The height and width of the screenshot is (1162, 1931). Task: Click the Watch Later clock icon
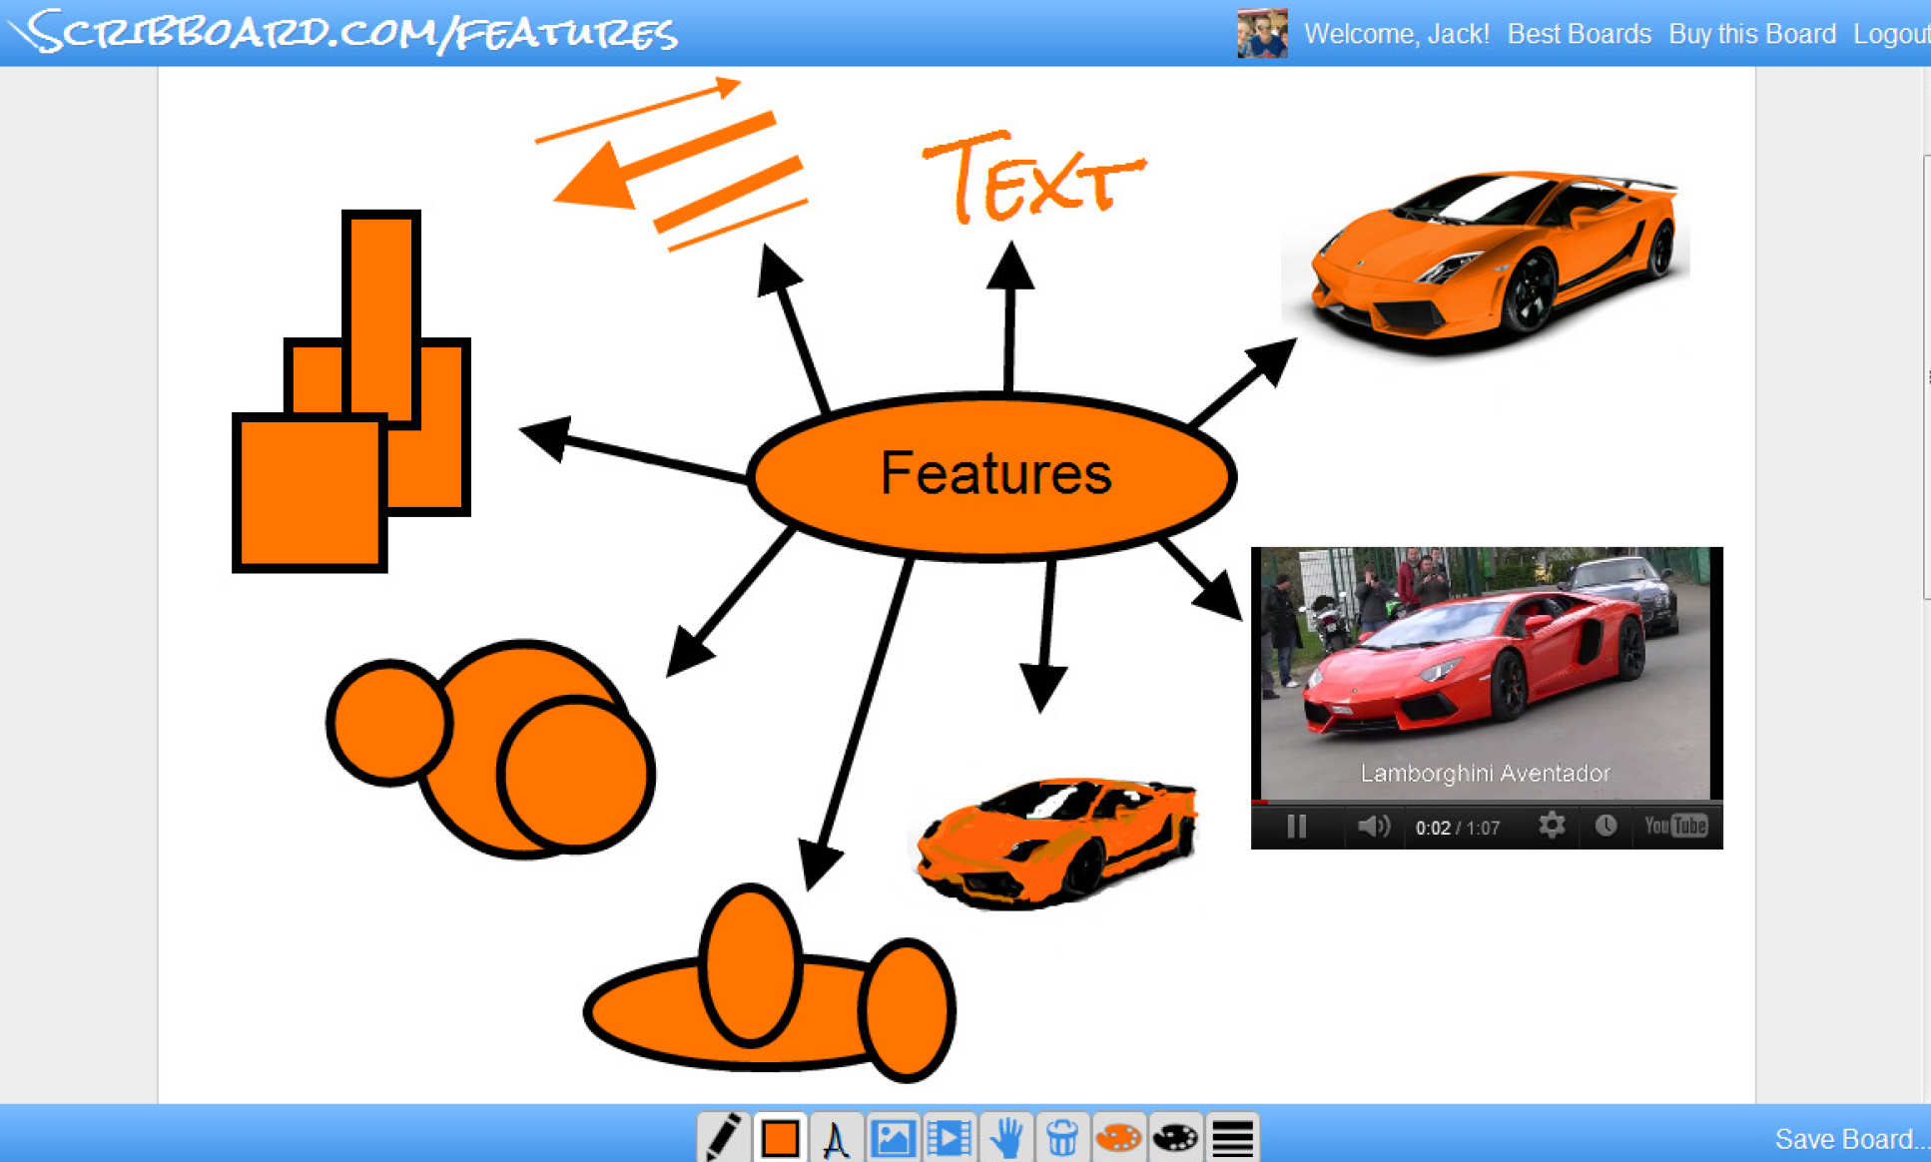tap(1606, 826)
